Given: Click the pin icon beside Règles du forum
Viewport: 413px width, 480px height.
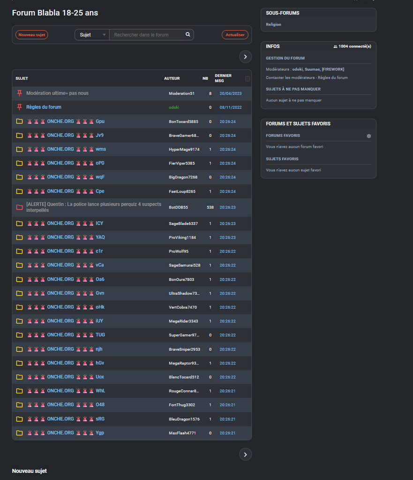Looking at the screenshot, I should tap(19, 107).
